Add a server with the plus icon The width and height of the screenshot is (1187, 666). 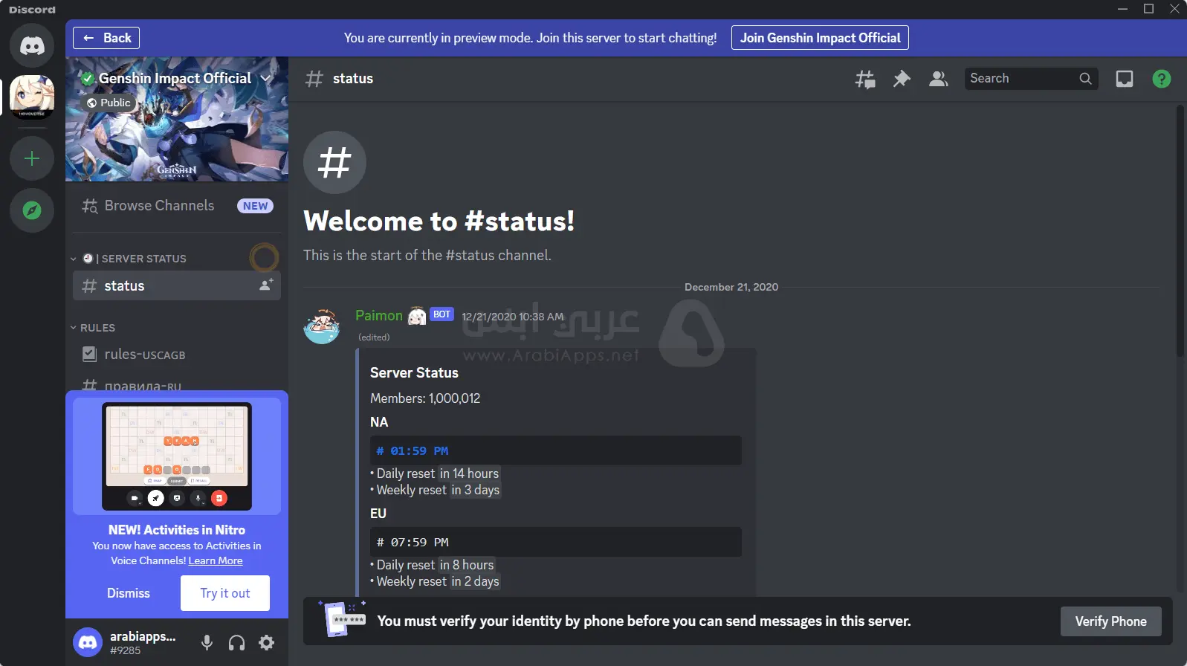(32, 158)
